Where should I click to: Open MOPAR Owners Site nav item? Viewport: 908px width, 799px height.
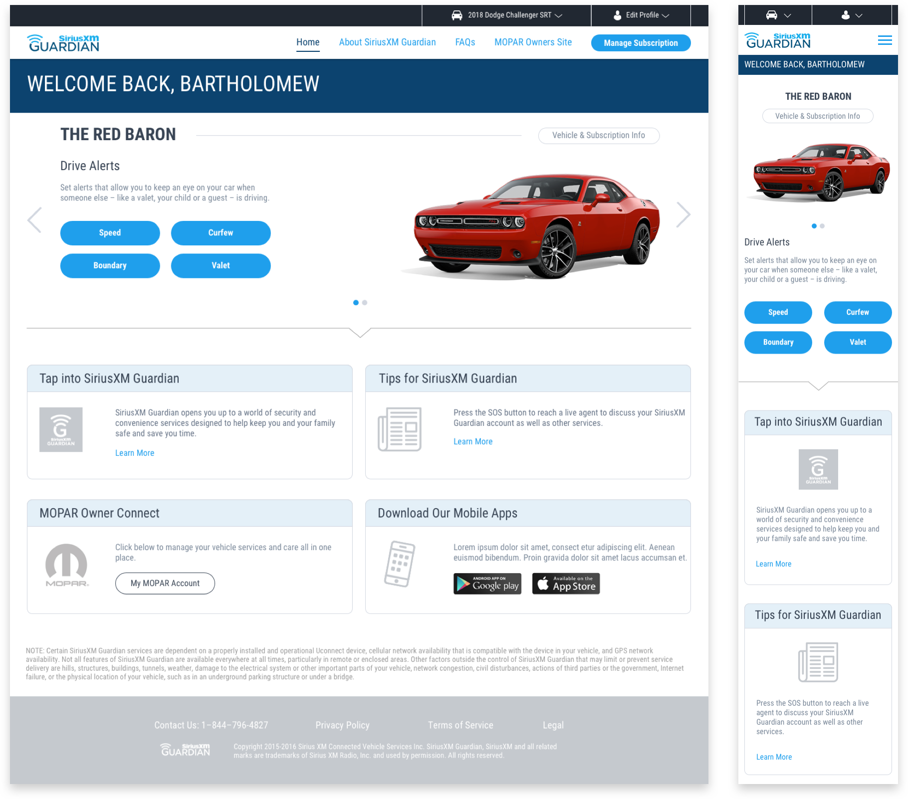point(533,42)
